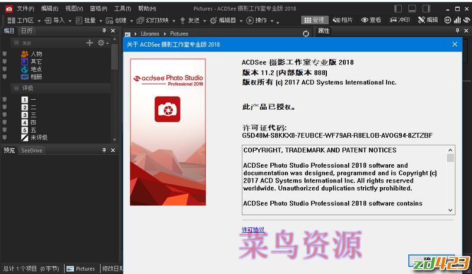The height and width of the screenshot is (274, 472).
Task: Select rating 4 四
Action: click(29, 122)
